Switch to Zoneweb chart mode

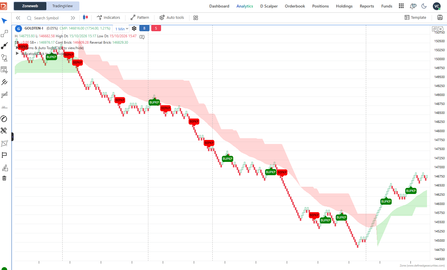[x=30, y=6]
